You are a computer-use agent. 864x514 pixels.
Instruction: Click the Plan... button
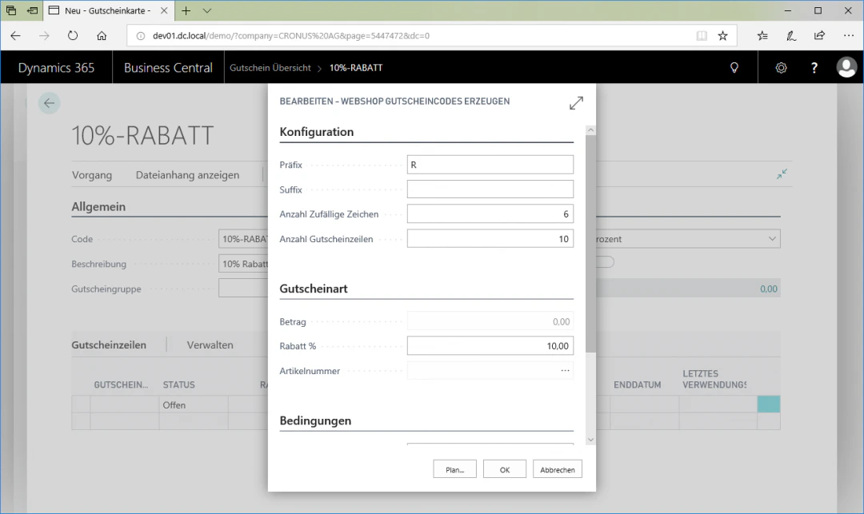click(454, 469)
